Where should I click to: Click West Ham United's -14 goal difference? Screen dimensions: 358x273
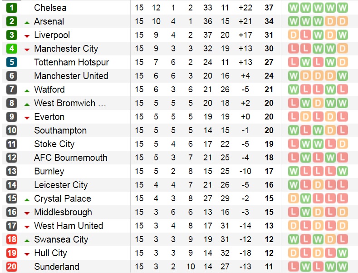(x=245, y=226)
